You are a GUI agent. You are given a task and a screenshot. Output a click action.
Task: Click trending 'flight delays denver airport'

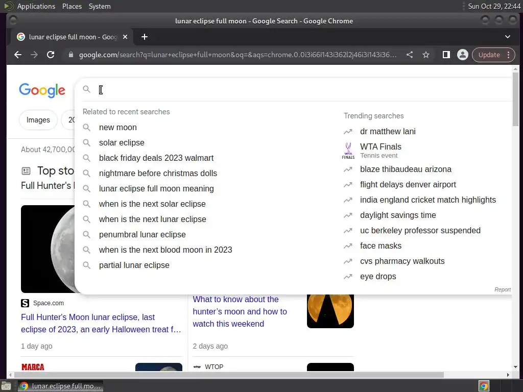[408, 184]
